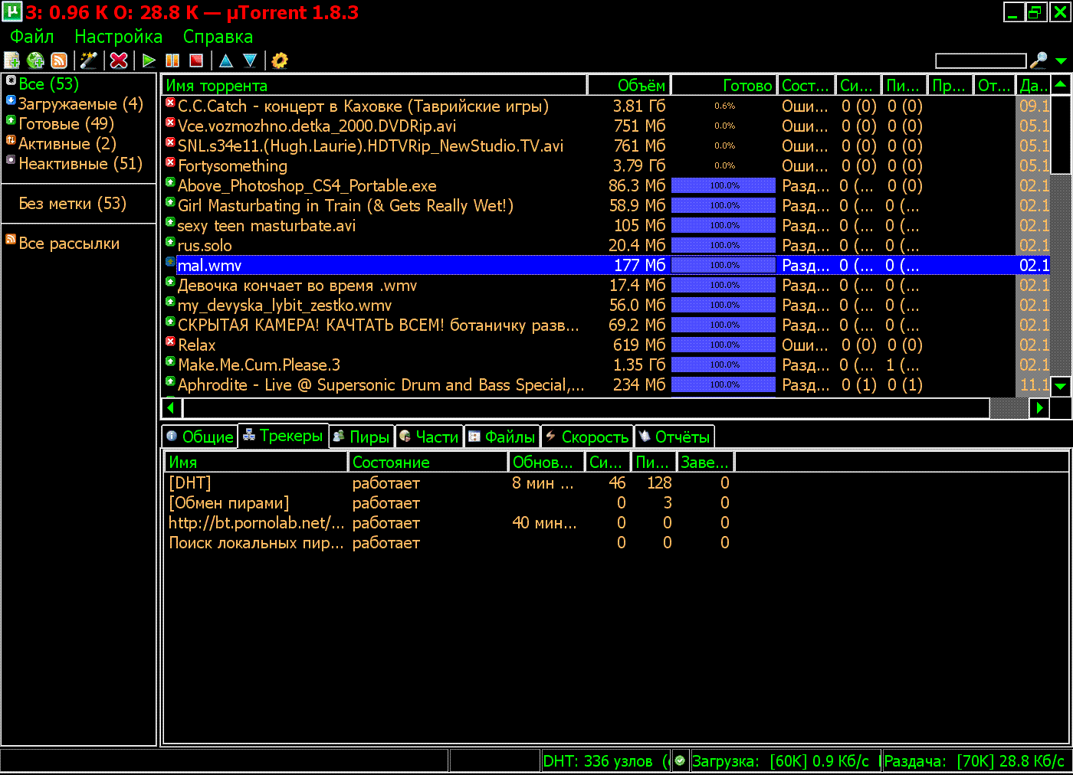Sort by Объём column header
Image resolution: width=1073 pixels, height=775 pixels.
629,86
